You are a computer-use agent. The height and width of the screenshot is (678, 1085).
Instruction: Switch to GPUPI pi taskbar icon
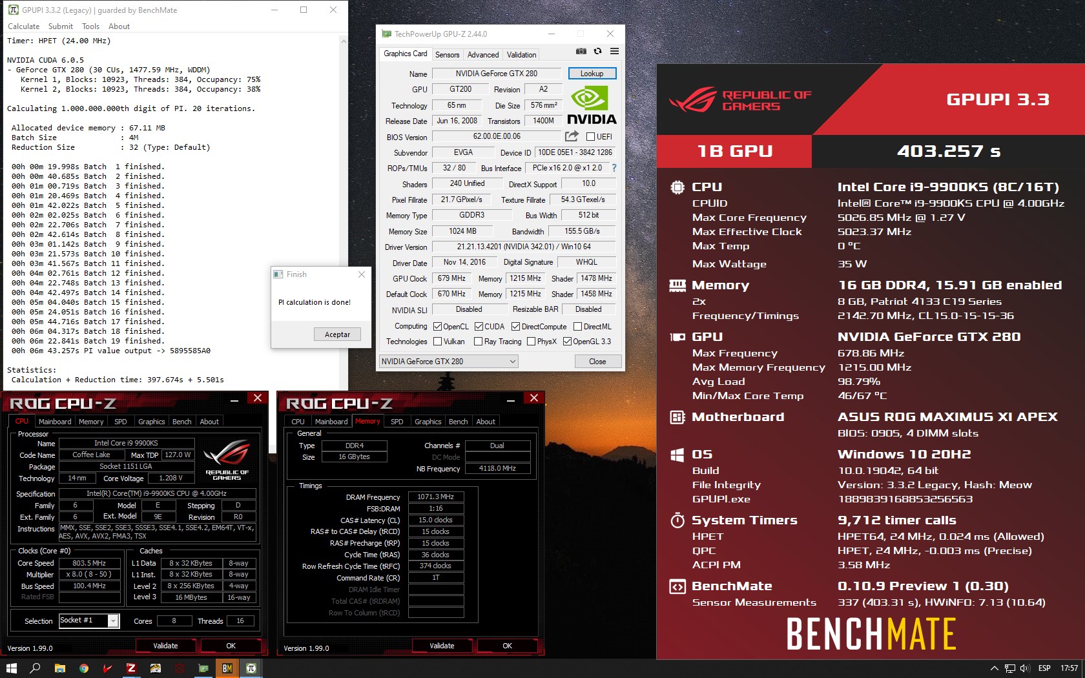[251, 668]
